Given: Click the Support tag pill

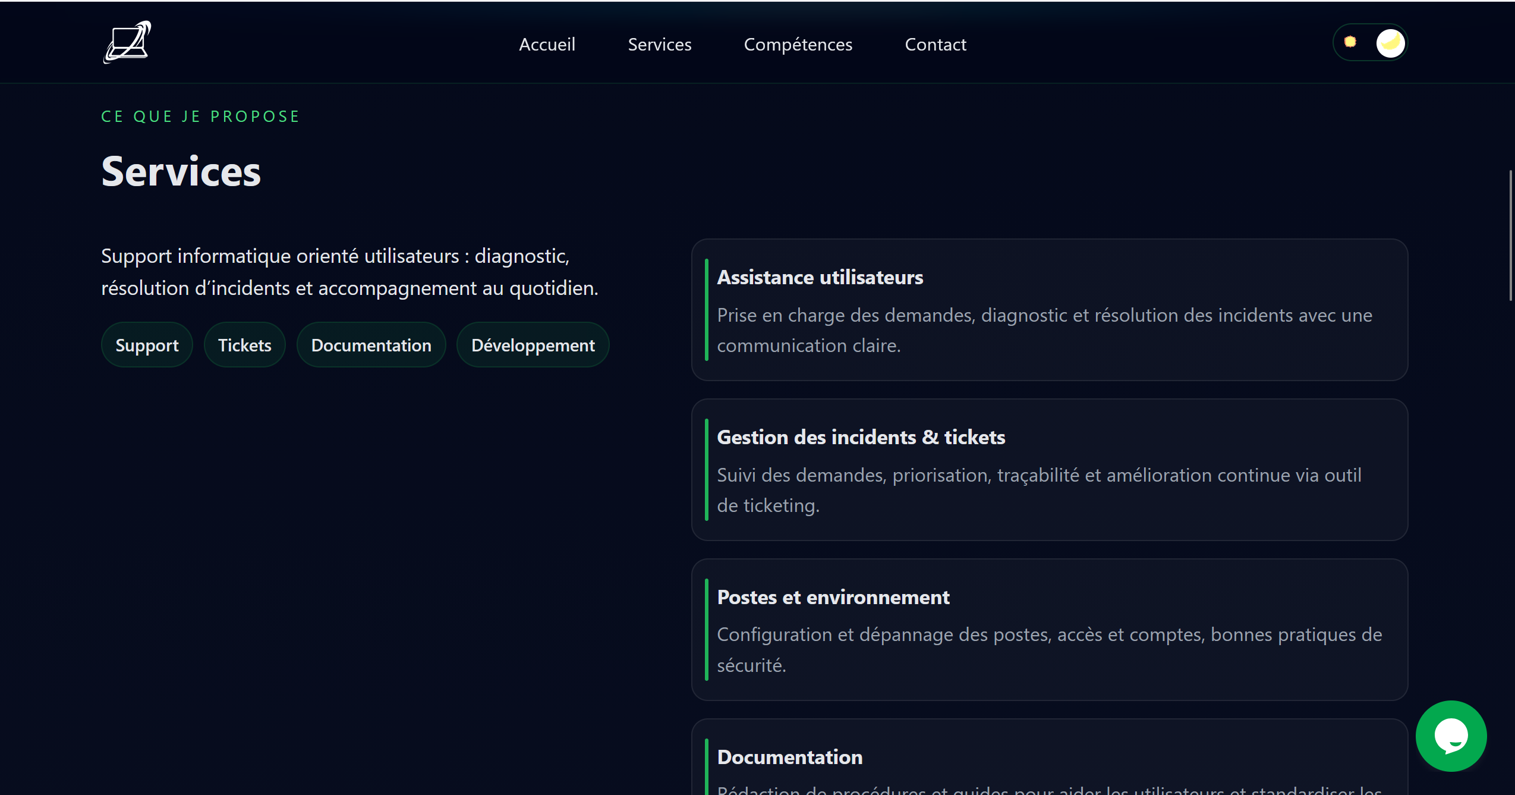Looking at the screenshot, I should (147, 344).
